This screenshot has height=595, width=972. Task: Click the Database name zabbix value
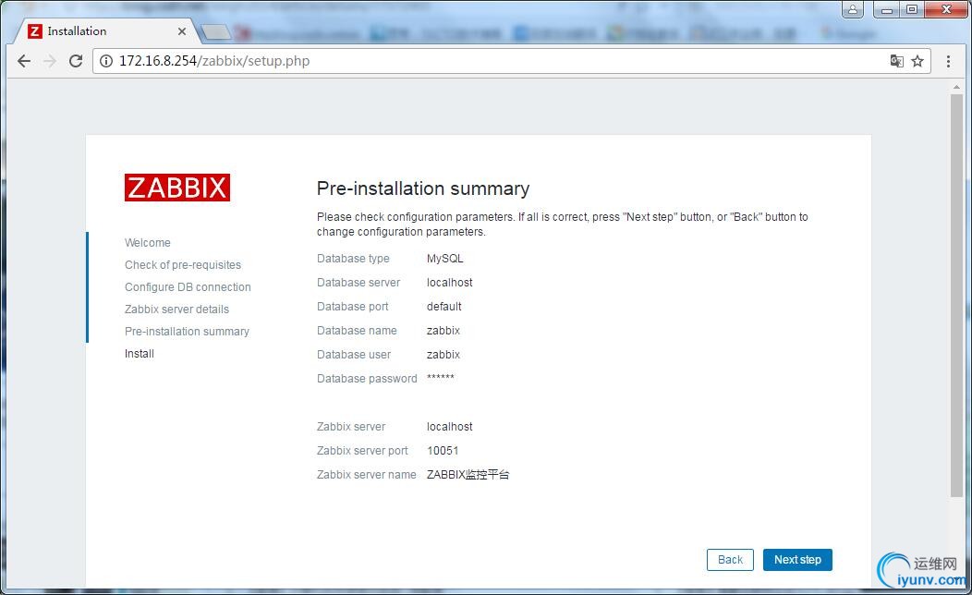tap(443, 331)
